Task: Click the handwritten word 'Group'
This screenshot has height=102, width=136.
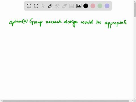Action: pyautogui.click(x=36, y=22)
